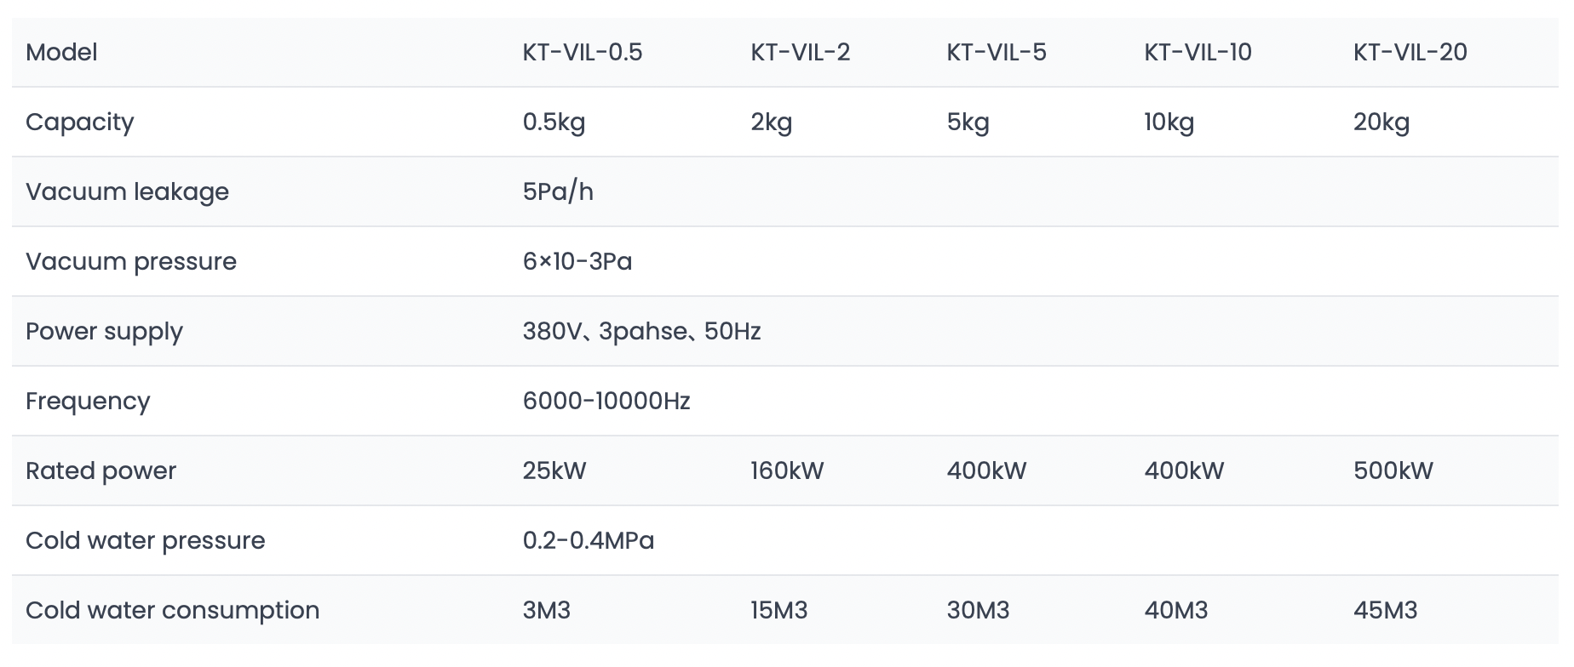
Task: Select the 0.5kg capacity value
Action: tap(554, 123)
